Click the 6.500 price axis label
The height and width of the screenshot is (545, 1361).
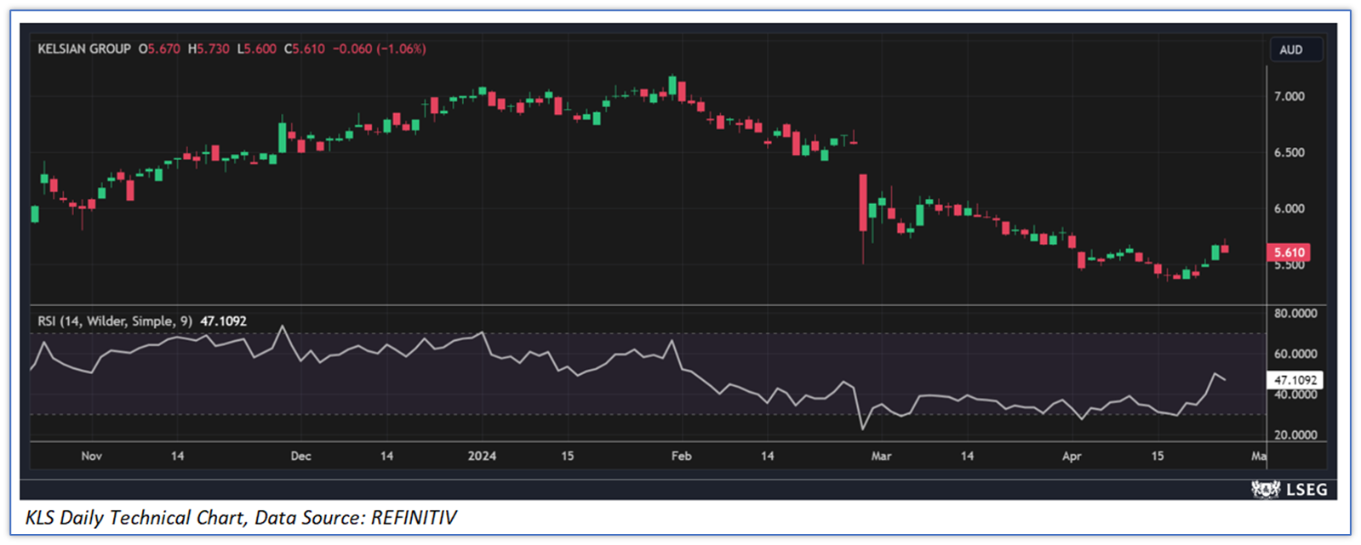[x=1289, y=152]
